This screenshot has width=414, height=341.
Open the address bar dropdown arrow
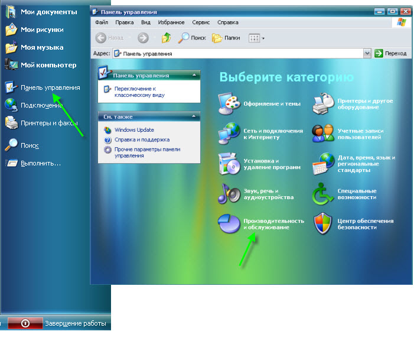tap(367, 53)
